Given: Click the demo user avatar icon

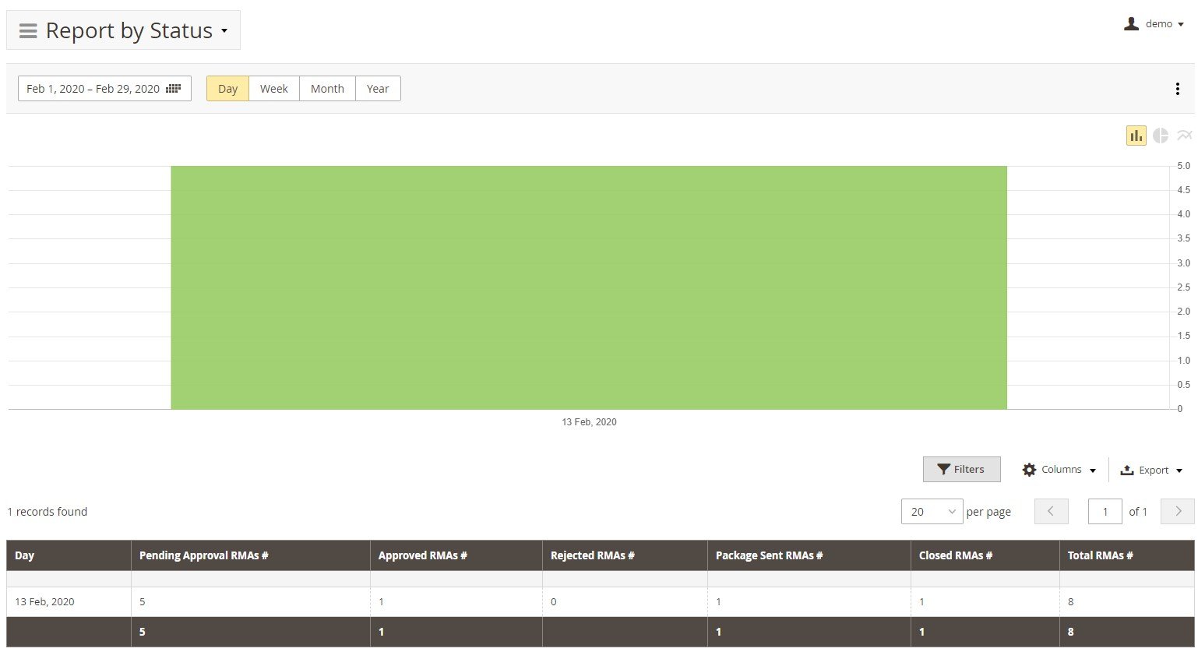Looking at the screenshot, I should [1131, 24].
